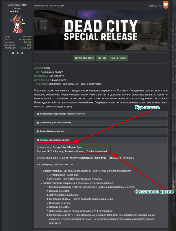Screen dimensions: 176x231
Task: Open the AziatkaVictor avatar image
Action: [x=18, y=24]
